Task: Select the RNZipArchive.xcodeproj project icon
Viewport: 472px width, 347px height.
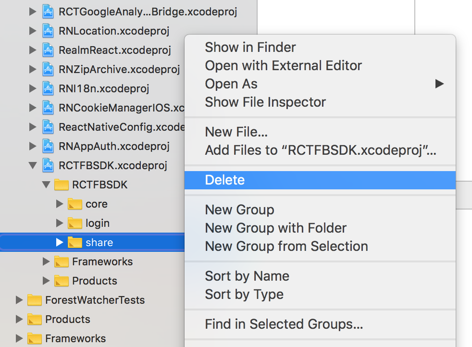Action: [49, 69]
